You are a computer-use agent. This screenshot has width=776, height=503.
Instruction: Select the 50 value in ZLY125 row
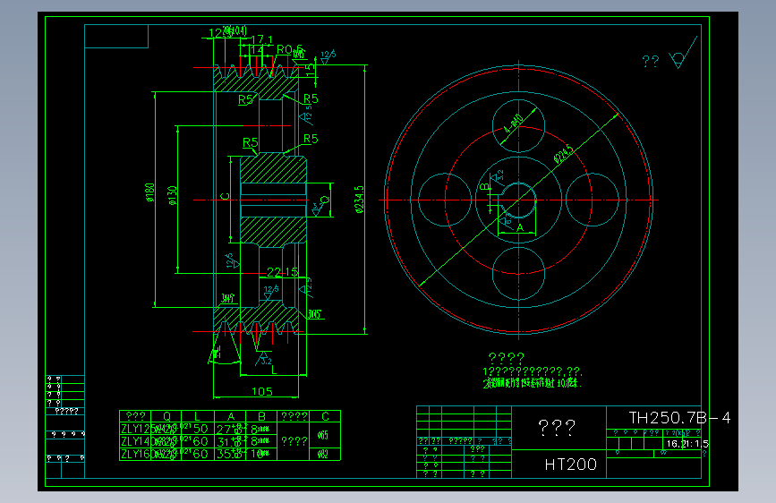click(x=200, y=429)
